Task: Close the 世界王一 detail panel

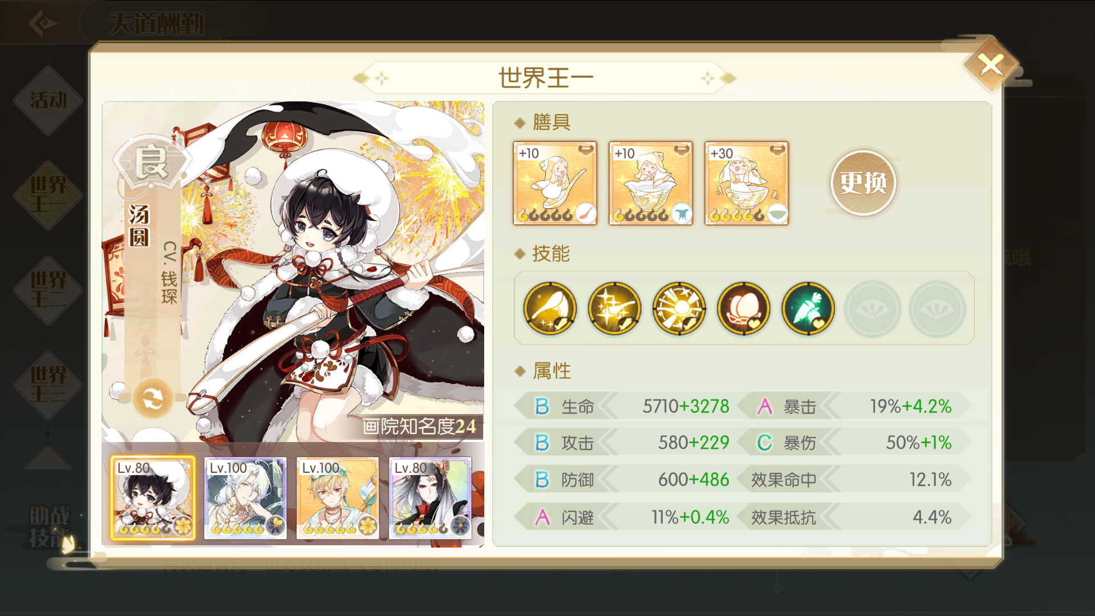Action: (x=991, y=64)
